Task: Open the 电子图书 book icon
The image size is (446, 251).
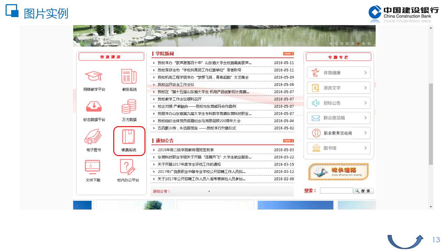Action: (x=94, y=137)
